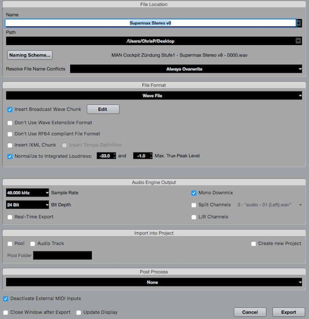Open Resolve File Name Conflicts dropdown
309x319 pixels.
tap(186, 69)
